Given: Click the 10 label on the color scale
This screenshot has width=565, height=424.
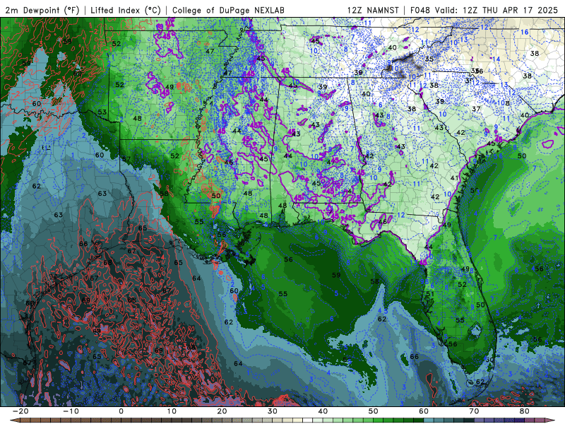Looking at the screenshot, I should click(x=172, y=411).
